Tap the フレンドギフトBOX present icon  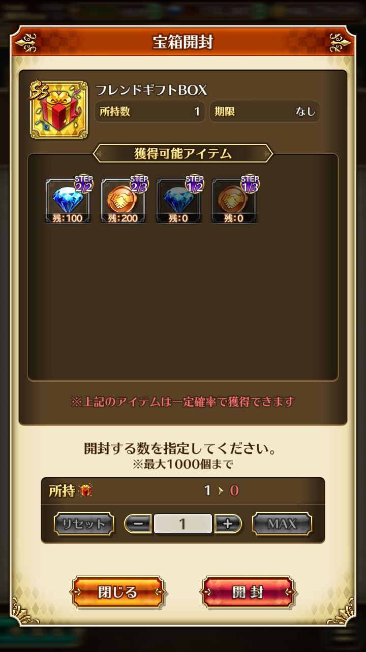(x=59, y=108)
